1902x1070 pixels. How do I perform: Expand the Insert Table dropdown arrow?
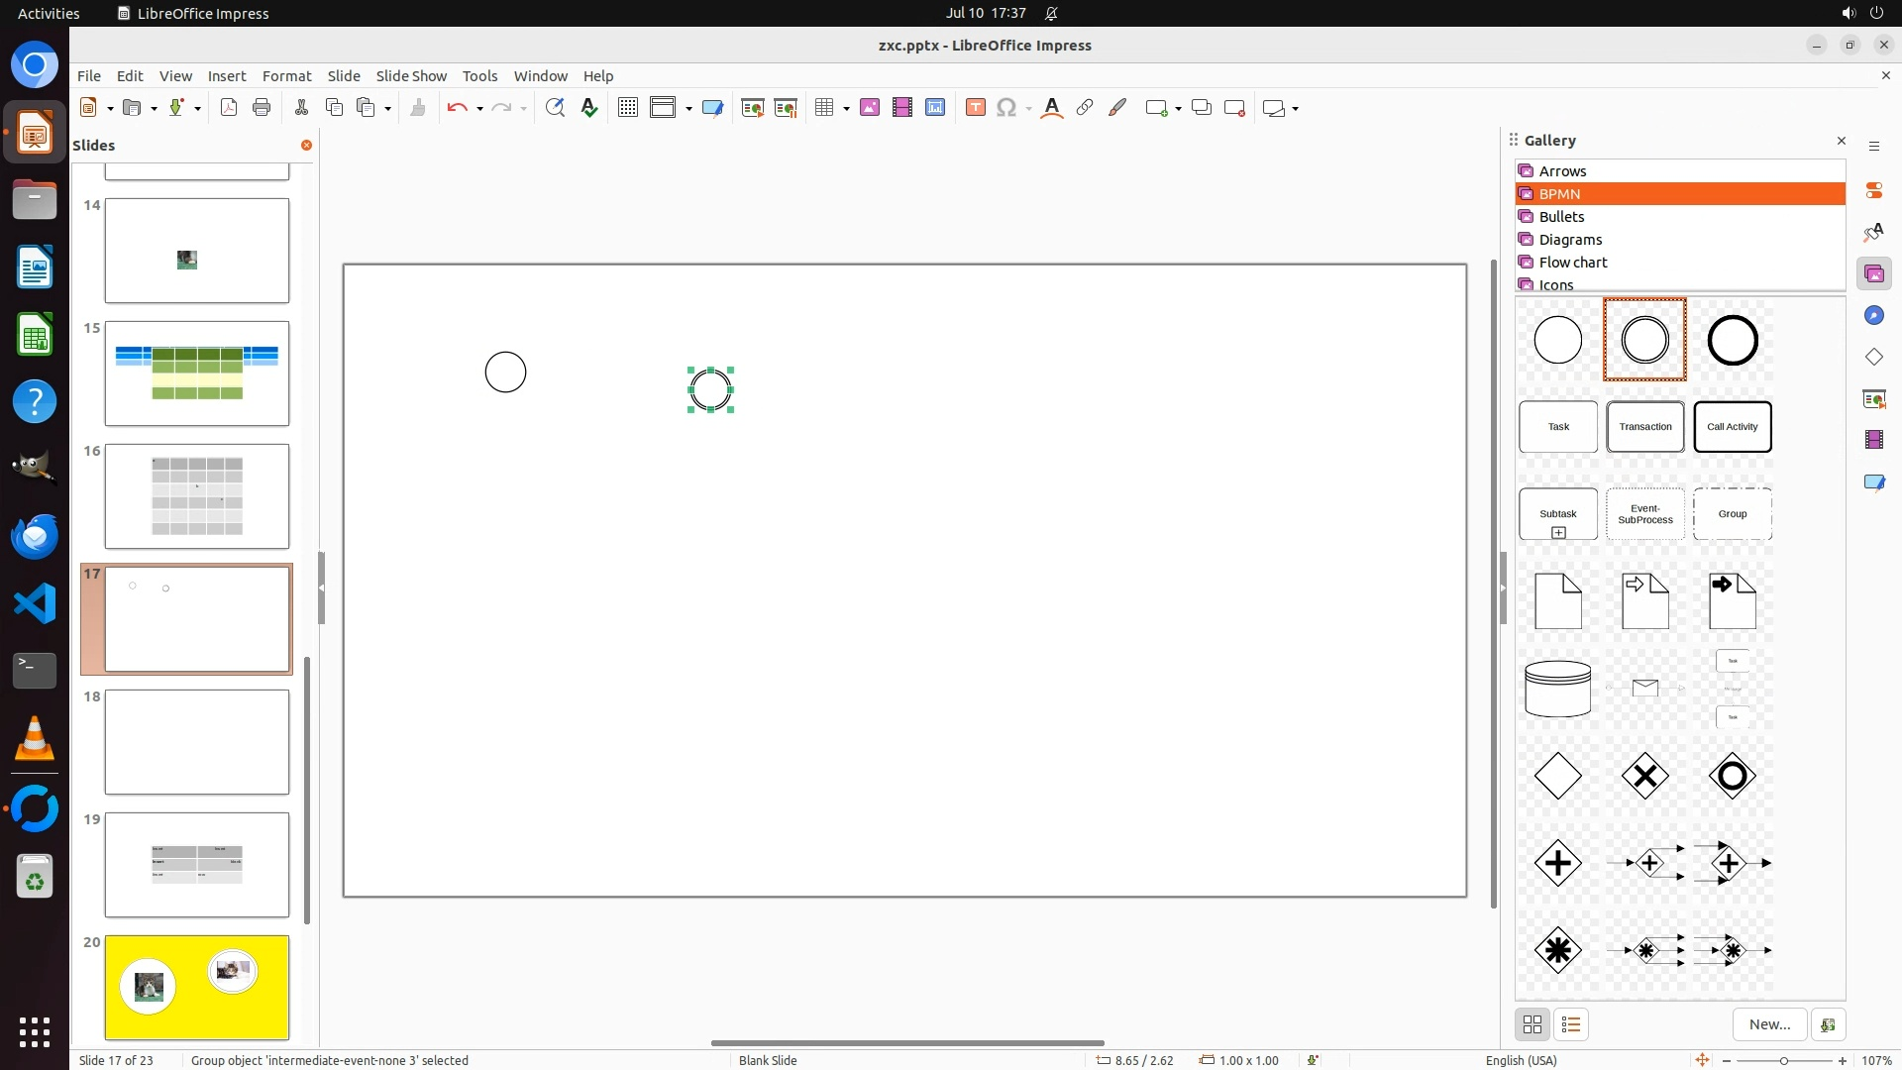(x=846, y=109)
